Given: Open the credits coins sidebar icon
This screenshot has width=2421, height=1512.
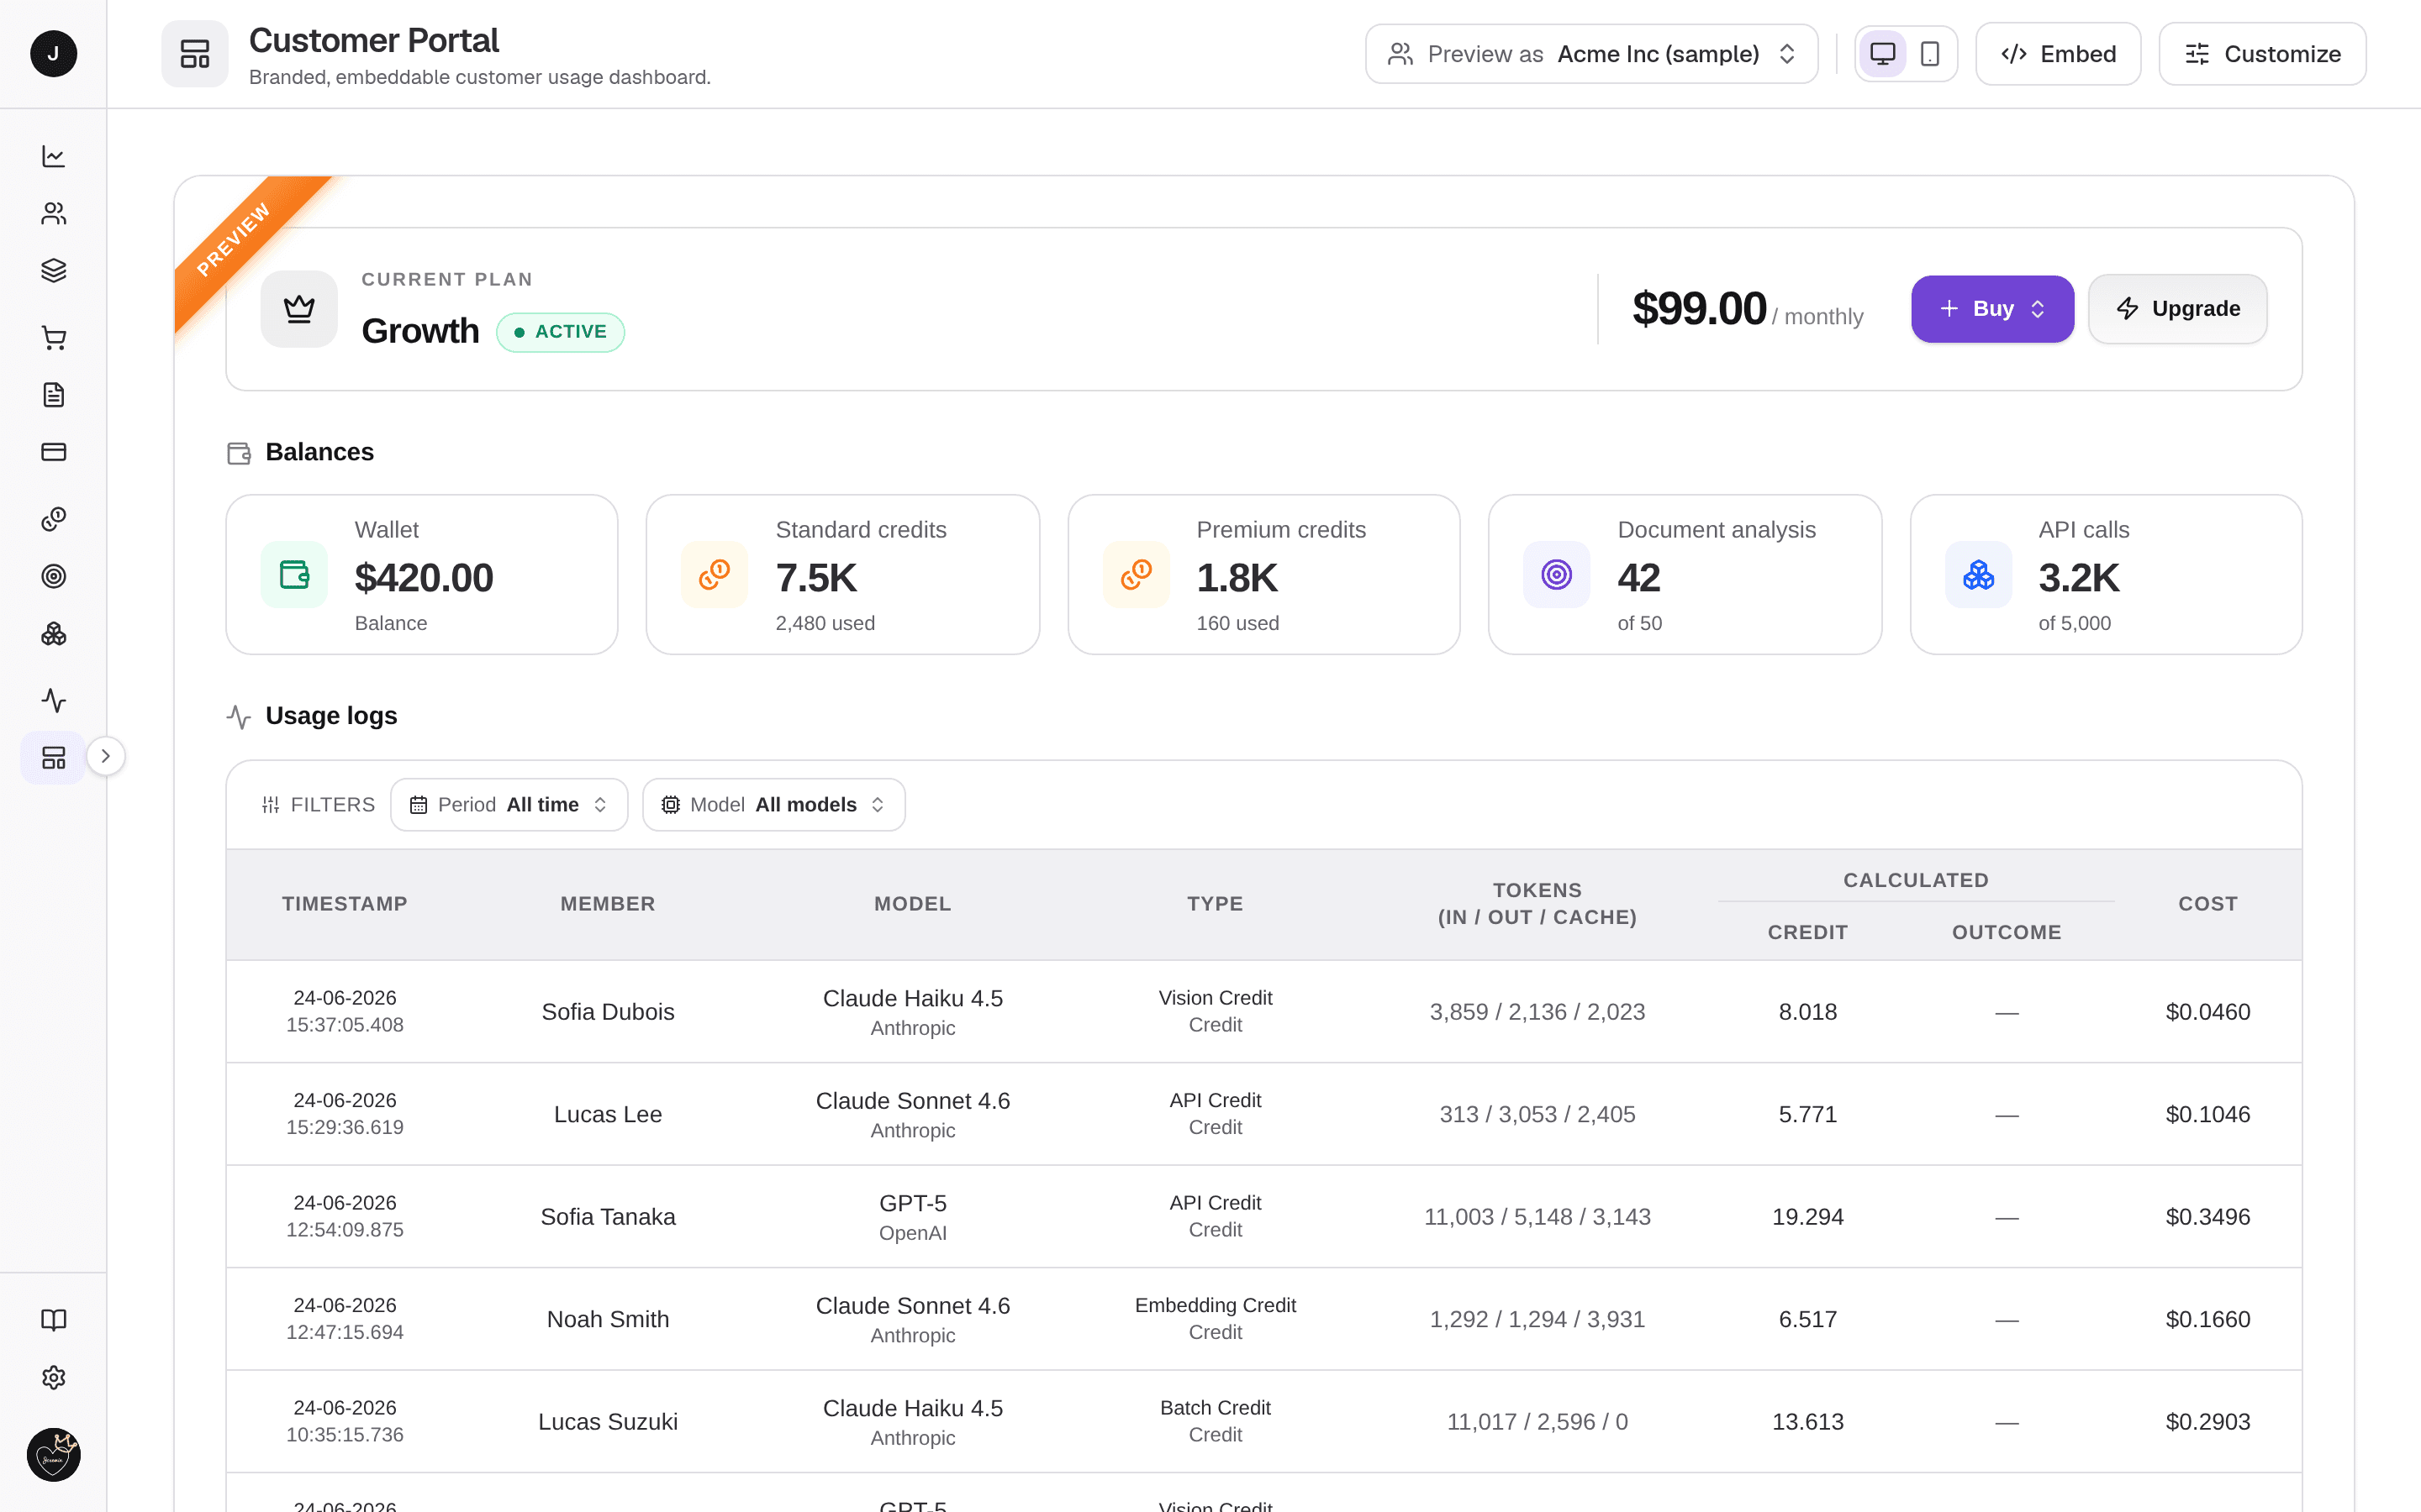Looking at the screenshot, I should 53,519.
